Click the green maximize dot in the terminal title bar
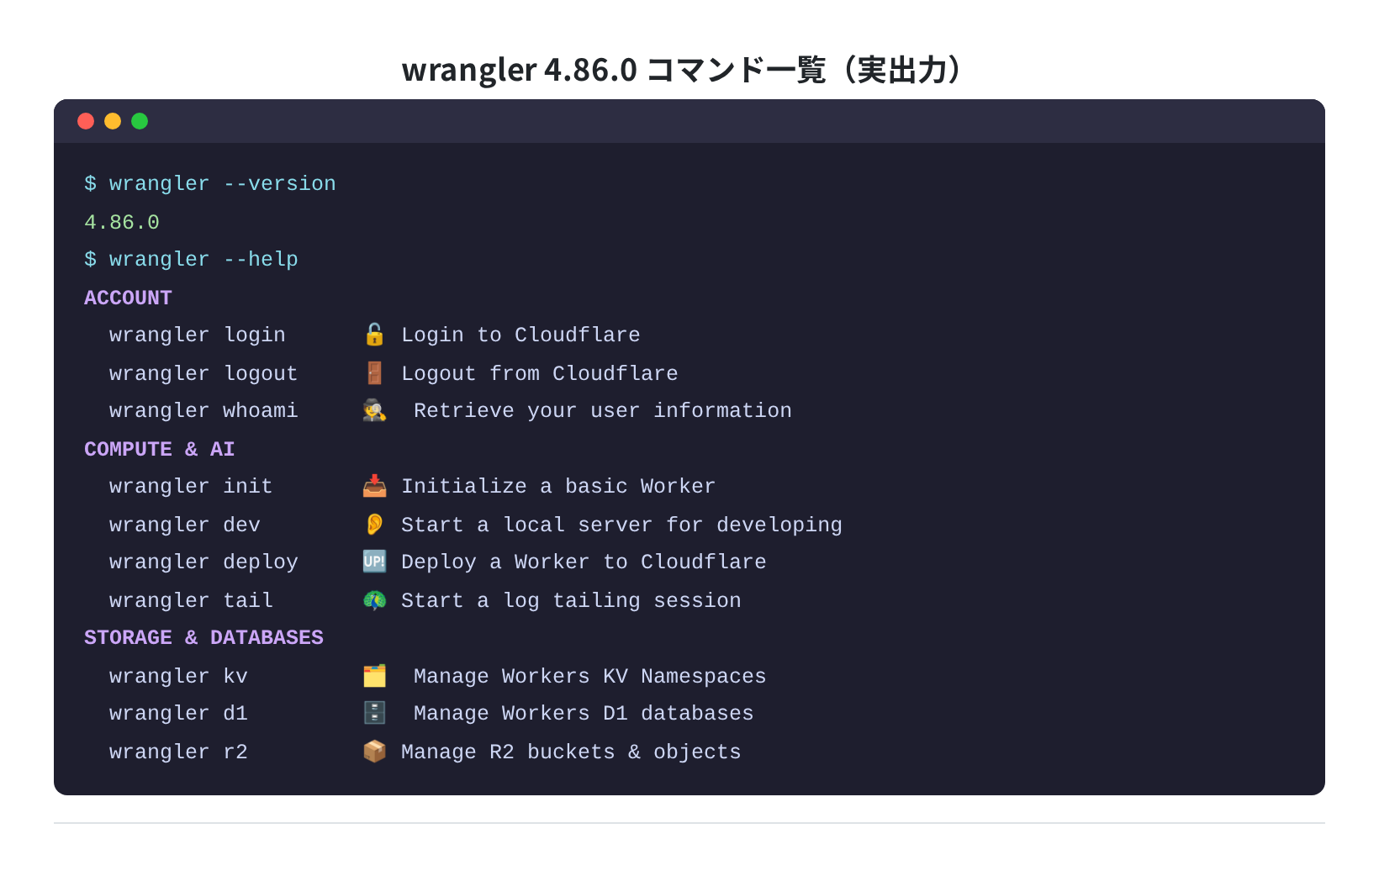Screen dimensions: 1379x876 click(140, 121)
